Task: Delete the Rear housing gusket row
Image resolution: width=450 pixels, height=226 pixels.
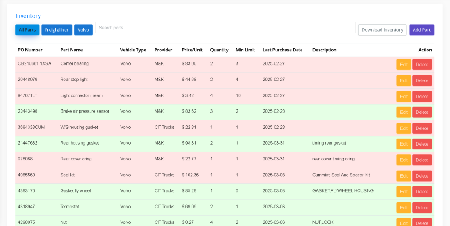Action: click(x=422, y=144)
